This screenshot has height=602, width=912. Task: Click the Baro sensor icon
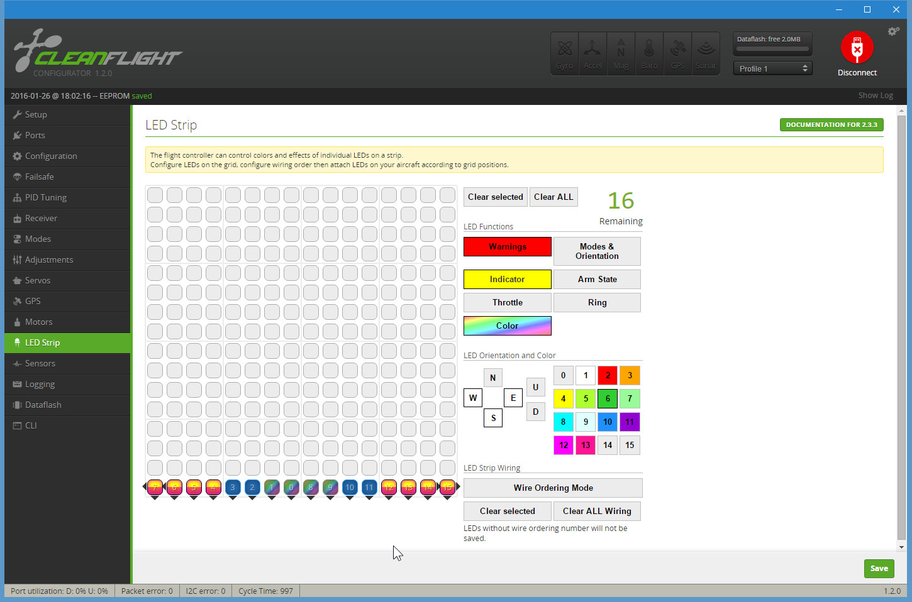pyautogui.click(x=649, y=53)
